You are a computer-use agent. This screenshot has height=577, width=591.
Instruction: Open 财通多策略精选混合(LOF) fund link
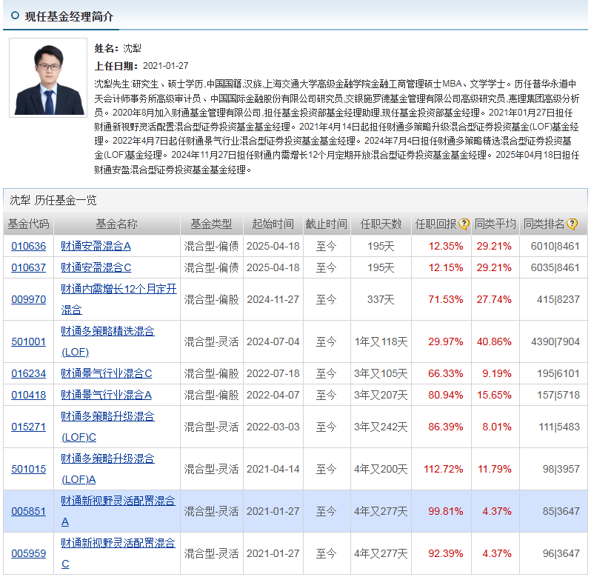[x=108, y=341]
